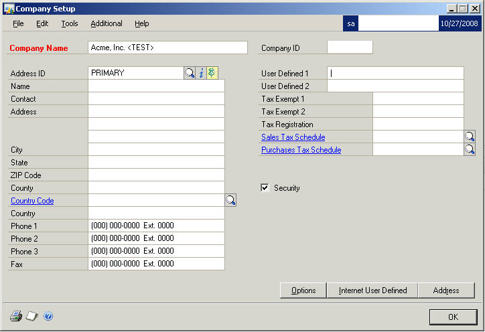This screenshot has height=332, width=485.
Task: Open the Sales Tax Schedule lookup
Action: (x=470, y=137)
